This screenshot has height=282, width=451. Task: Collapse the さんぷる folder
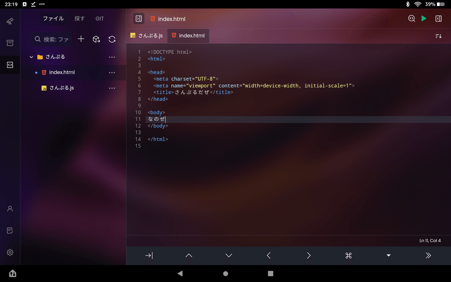click(31, 57)
